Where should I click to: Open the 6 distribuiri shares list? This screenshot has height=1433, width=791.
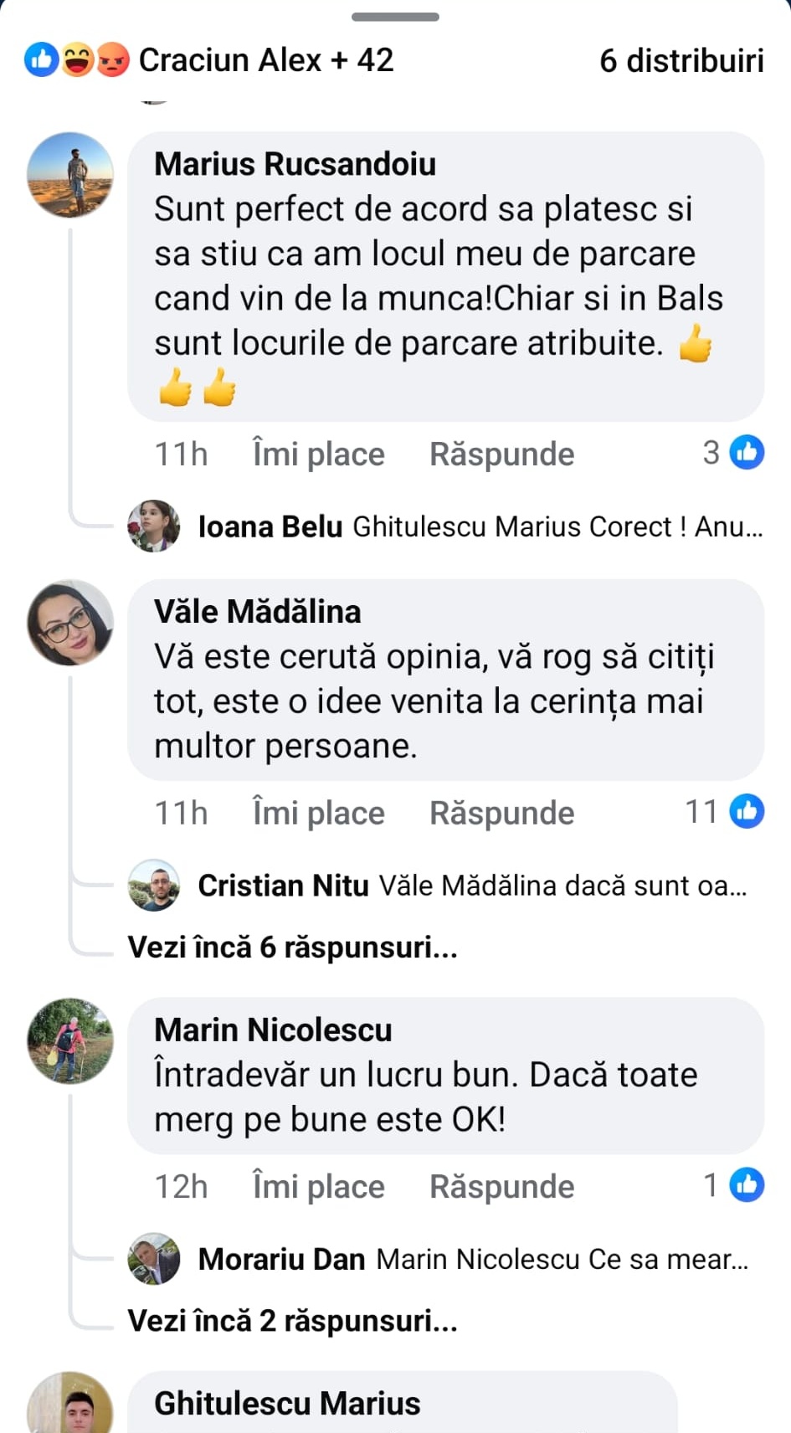pos(681,61)
